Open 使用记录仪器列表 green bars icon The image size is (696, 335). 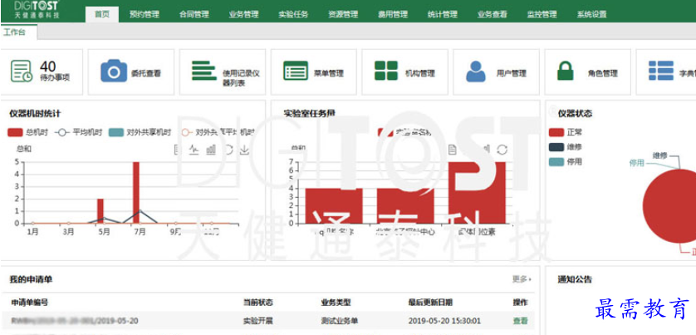click(204, 71)
